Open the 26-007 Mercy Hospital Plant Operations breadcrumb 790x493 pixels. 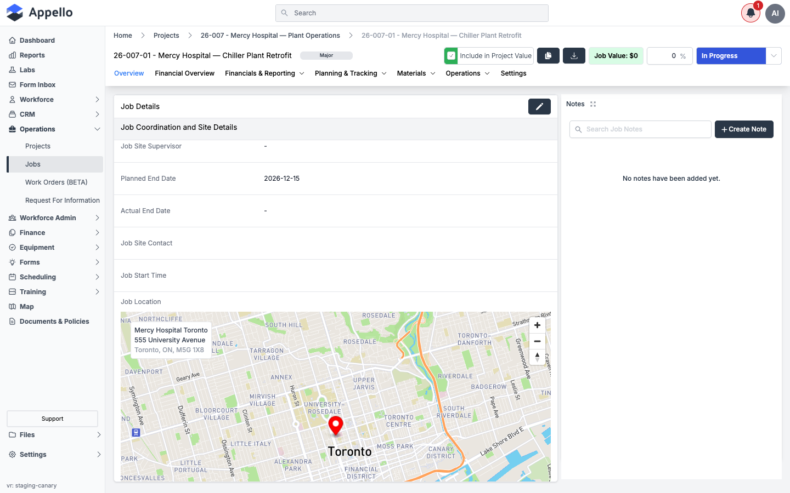coord(270,36)
